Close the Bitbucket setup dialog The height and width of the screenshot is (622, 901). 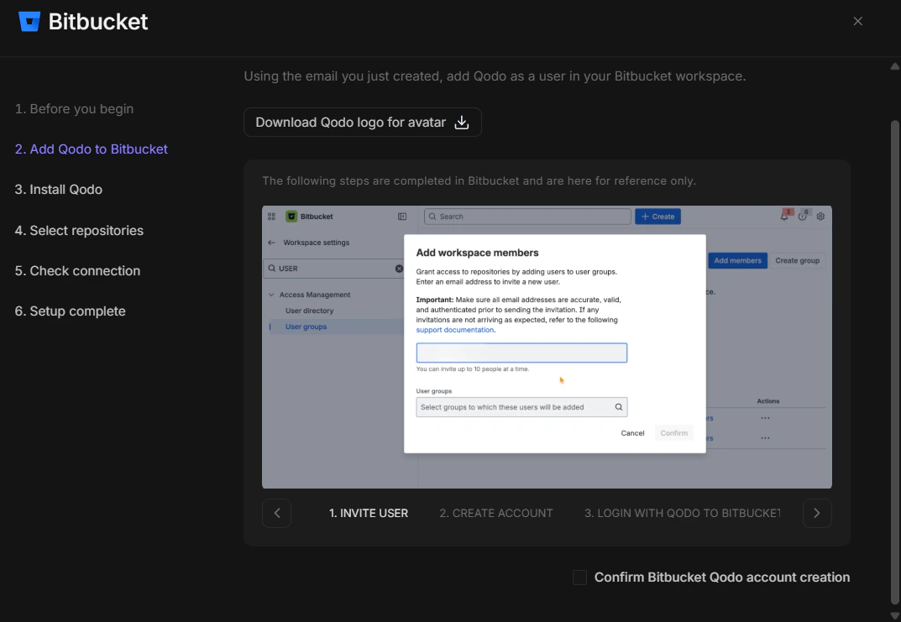(857, 21)
